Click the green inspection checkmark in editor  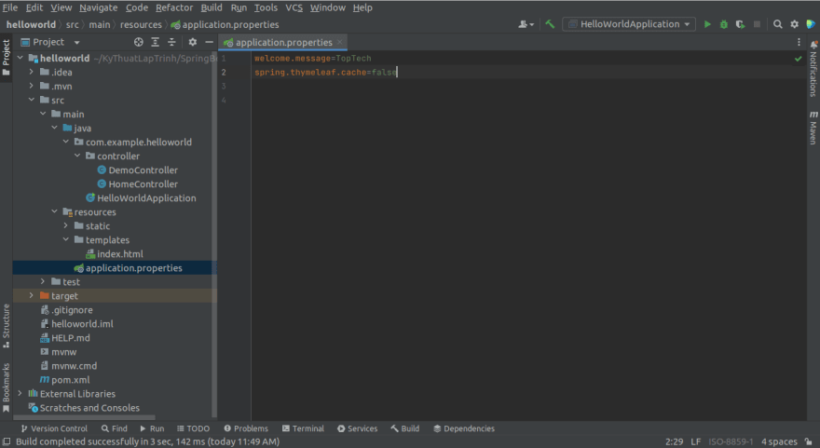point(798,59)
